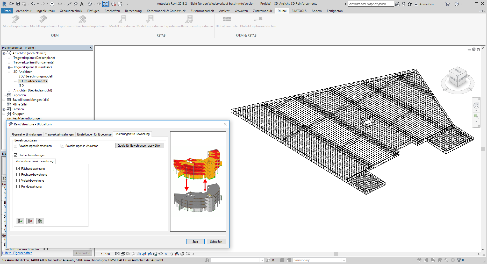Click the invert selection icon
487x264 pixels.
(x=40, y=221)
